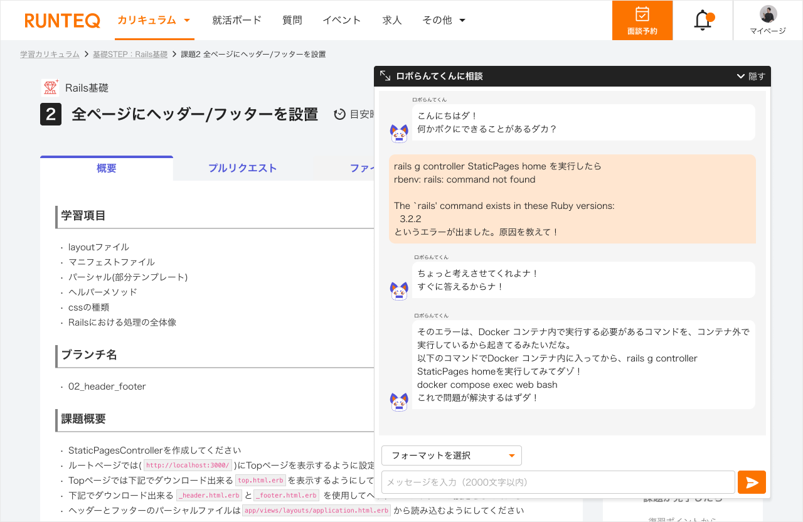Click the app/views/layouts/application.html.erb code label
This screenshot has height=522, width=803.
(x=316, y=510)
